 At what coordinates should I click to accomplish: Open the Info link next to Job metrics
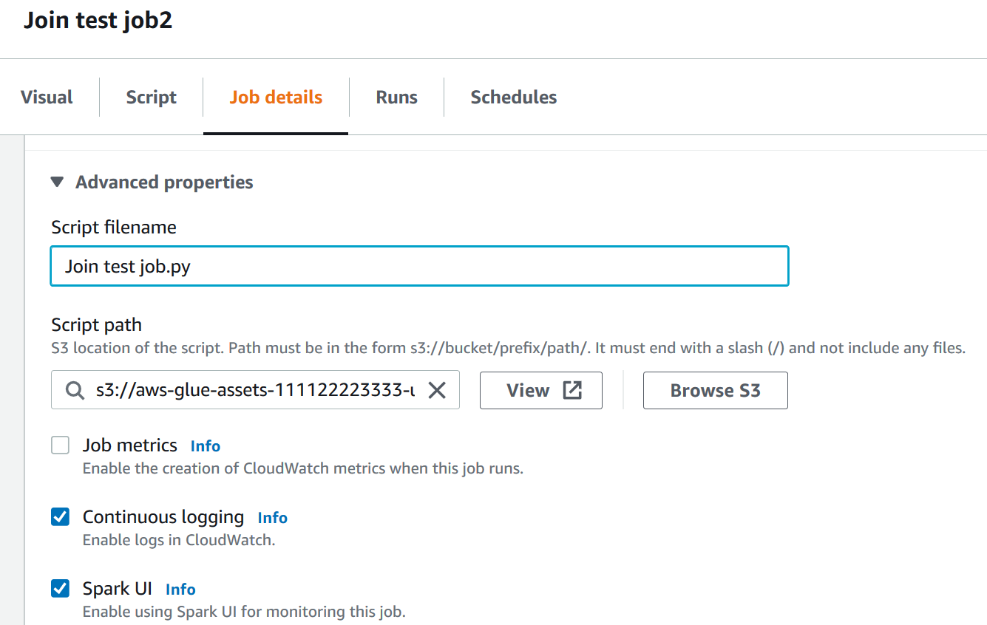tap(205, 445)
